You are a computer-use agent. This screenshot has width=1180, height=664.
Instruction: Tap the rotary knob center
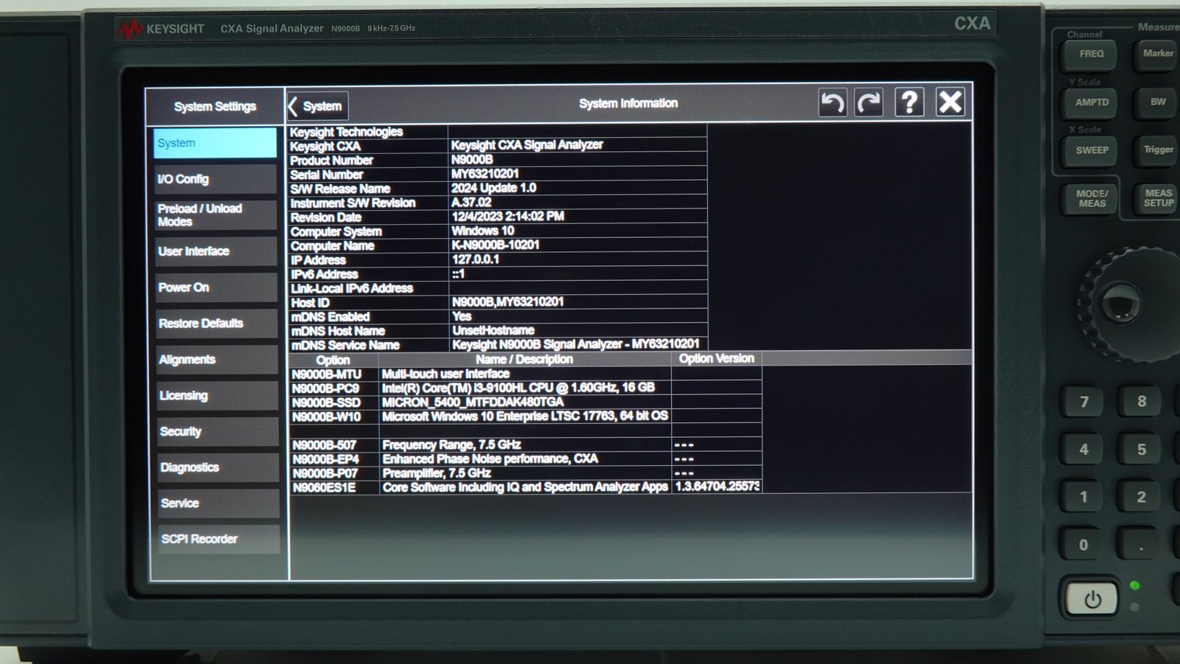(x=1120, y=302)
